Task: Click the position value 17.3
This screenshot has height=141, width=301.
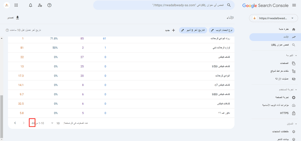Action: 21,76
